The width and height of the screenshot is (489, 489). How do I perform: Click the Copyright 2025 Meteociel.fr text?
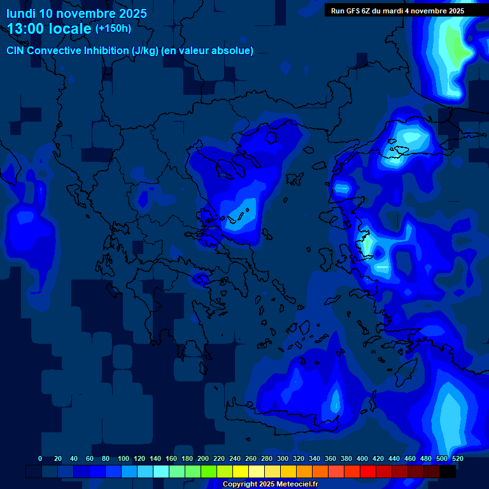270,485
